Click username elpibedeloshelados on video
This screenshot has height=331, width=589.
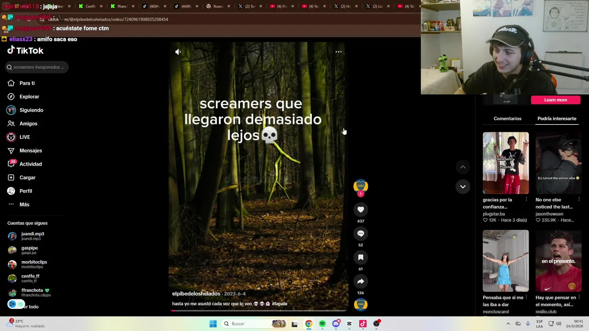(196, 294)
